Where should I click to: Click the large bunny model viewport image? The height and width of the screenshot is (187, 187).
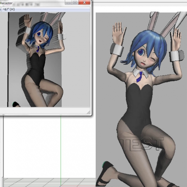141,99
